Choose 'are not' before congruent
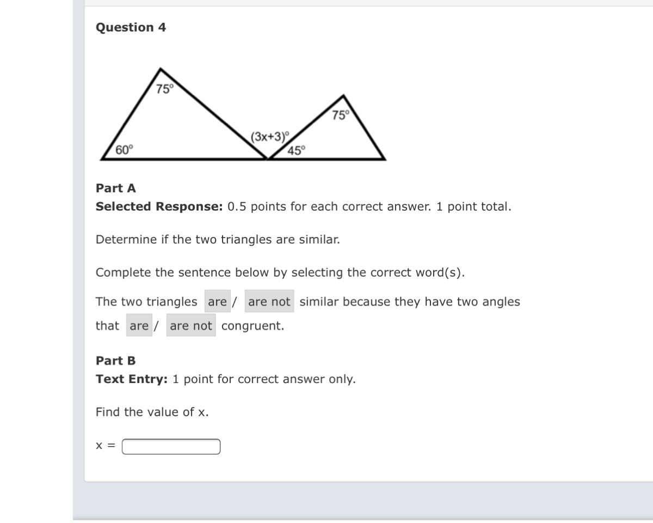The height and width of the screenshot is (523, 653). 191,326
